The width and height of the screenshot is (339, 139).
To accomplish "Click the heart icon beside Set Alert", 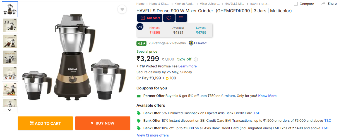I will pos(169,18).
